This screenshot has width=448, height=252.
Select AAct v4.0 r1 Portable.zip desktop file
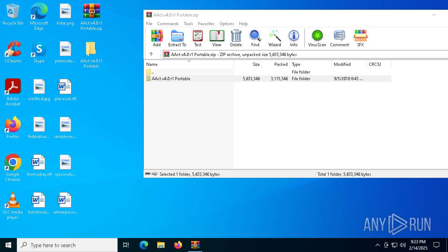tap(91, 17)
